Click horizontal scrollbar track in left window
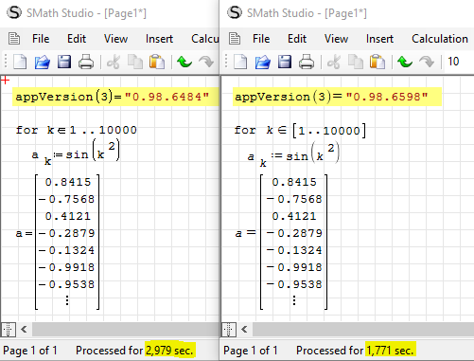Viewport: 474px width, 361px height. click(125, 330)
